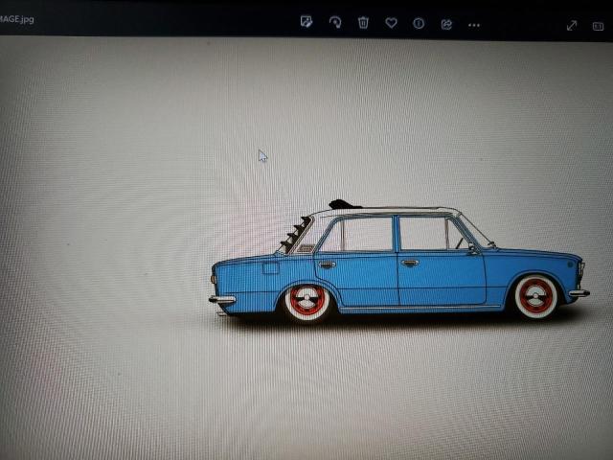613x460 pixels.
Task: Add photo to favorites with heart icon
Action: pyautogui.click(x=391, y=22)
